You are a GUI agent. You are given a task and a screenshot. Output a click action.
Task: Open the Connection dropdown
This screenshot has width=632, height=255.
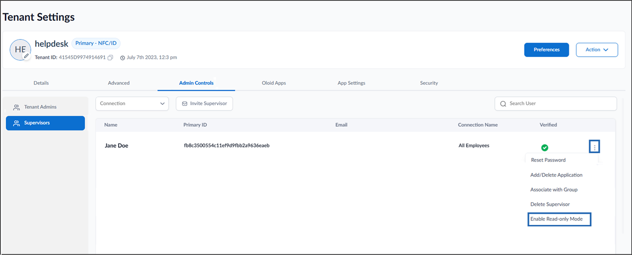132,104
